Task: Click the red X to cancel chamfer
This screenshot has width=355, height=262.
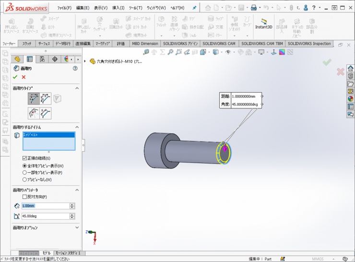Action: 24,77
